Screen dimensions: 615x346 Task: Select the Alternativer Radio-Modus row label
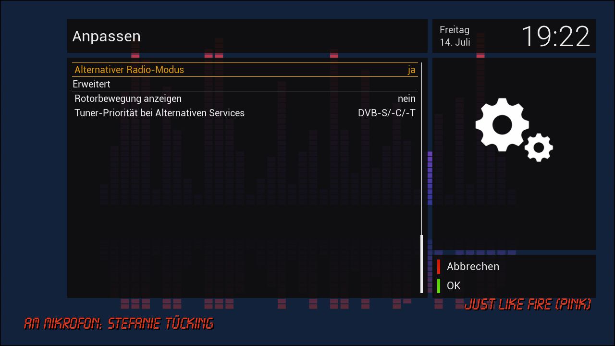tap(129, 70)
